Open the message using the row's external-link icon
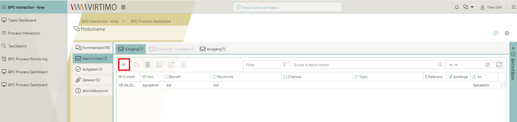 coord(503,85)
